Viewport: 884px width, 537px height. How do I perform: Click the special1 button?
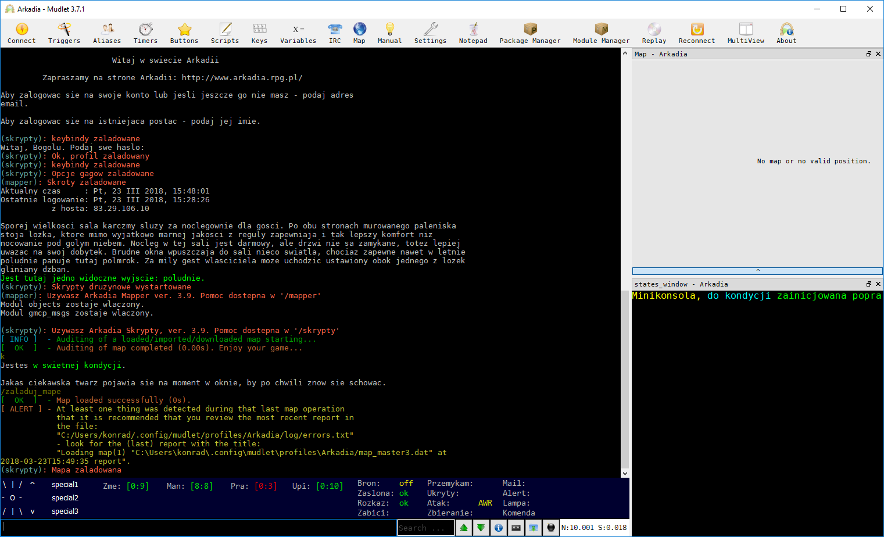click(65, 485)
